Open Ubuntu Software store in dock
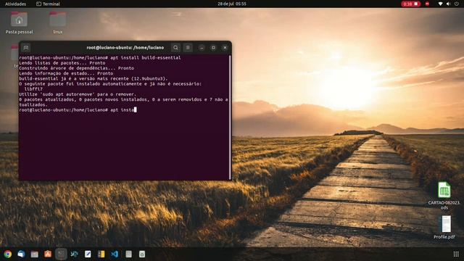464x261 pixels. (x=48, y=254)
